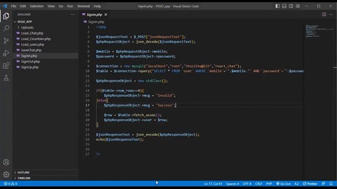Open the Accounts menu icon
The width and height of the screenshot is (337, 189).
coord(6,162)
